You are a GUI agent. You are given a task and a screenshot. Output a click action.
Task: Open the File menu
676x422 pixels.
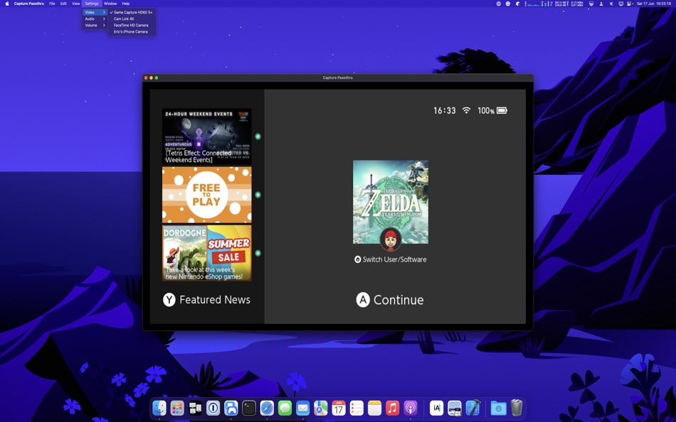click(x=52, y=4)
